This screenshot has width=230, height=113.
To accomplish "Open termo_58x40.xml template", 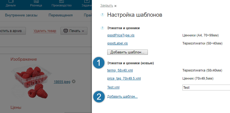I will 120,70.
